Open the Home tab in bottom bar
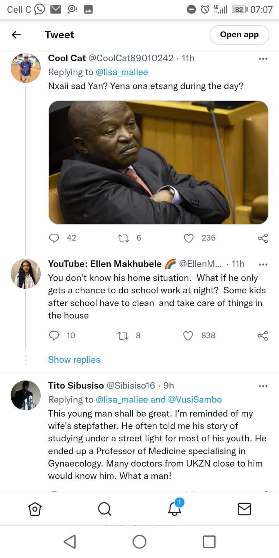This screenshot has width=279, height=558. point(35,509)
